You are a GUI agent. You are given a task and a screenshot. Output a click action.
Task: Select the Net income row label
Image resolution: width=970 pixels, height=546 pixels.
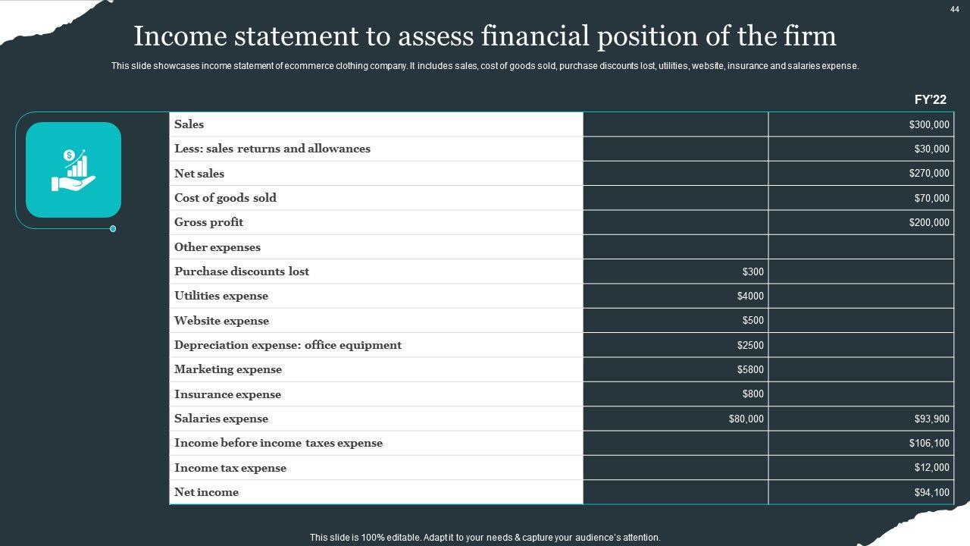pyautogui.click(x=206, y=492)
